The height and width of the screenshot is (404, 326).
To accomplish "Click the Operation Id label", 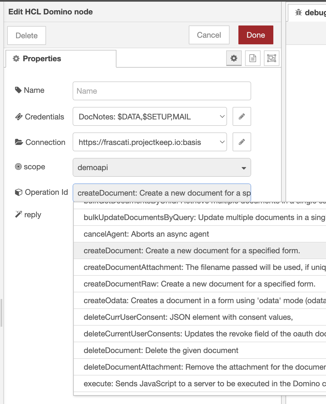I will point(46,192).
